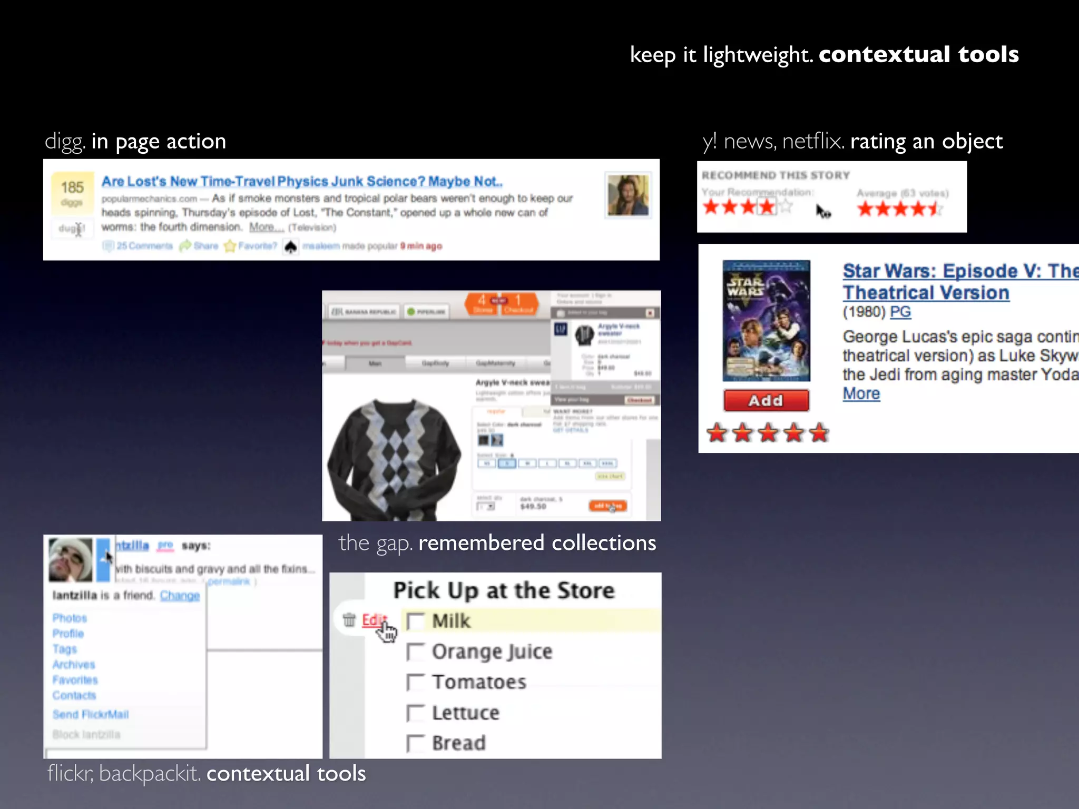The height and width of the screenshot is (809, 1079).
Task: Select Block lantzilla menu entry
Action: click(86, 734)
